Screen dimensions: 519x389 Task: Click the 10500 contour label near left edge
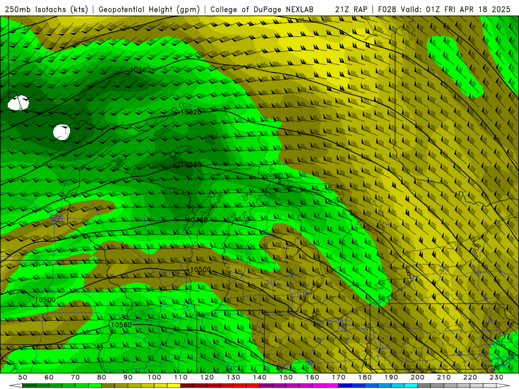tap(45, 300)
